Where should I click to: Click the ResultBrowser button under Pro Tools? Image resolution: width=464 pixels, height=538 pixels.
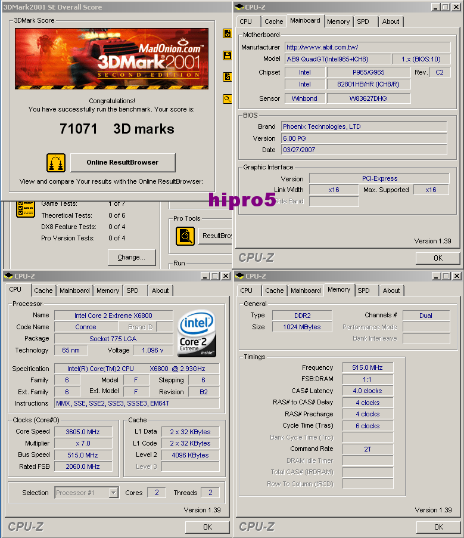[215, 236]
